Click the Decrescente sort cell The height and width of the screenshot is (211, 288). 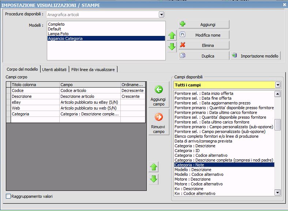pos(133,90)
